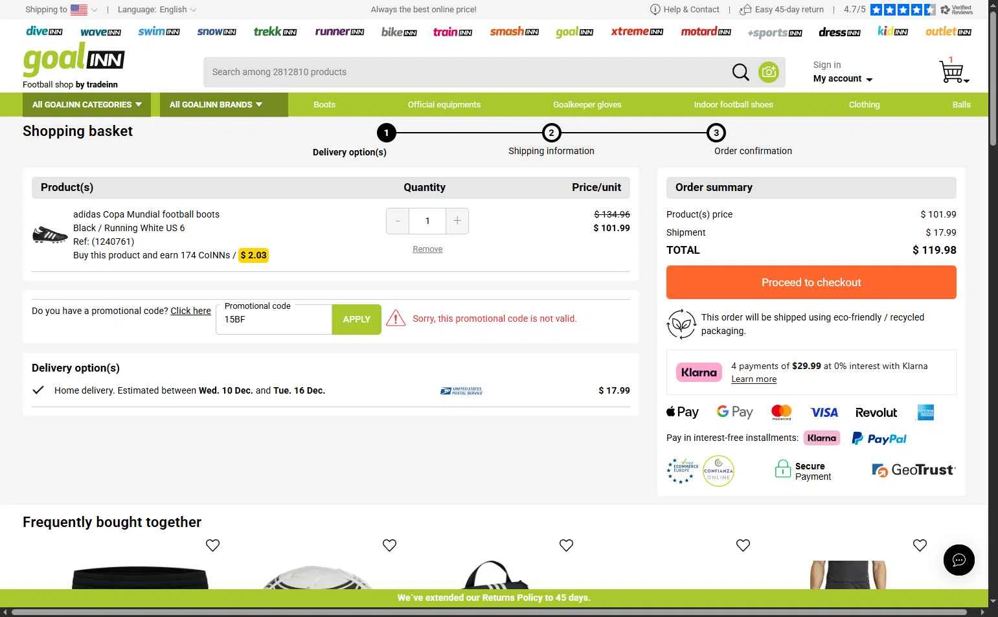Viewport: 998px width, 617px height.
Task: Click the US flag shipping icon
Action: tap(79, 10)
